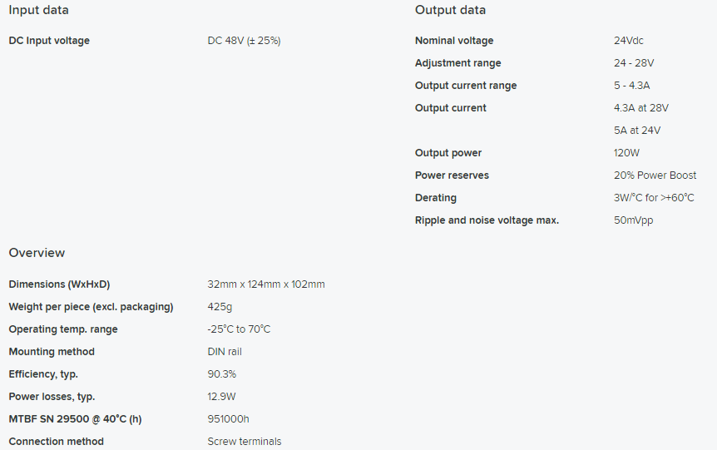The height and width of the screenshot is (450, 717).
Task: Select the DC Input voltage label
Action: coord(49,41)
